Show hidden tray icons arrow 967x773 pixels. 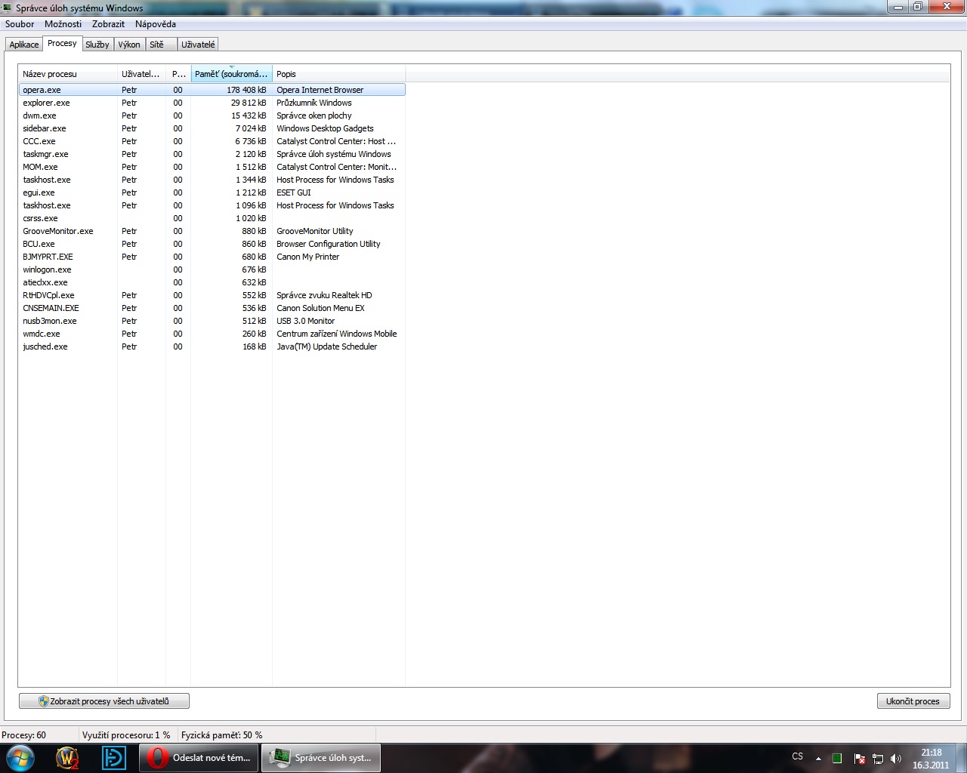coord(818,758)
